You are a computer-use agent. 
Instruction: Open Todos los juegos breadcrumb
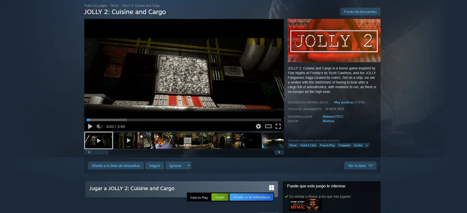point(96,6)
